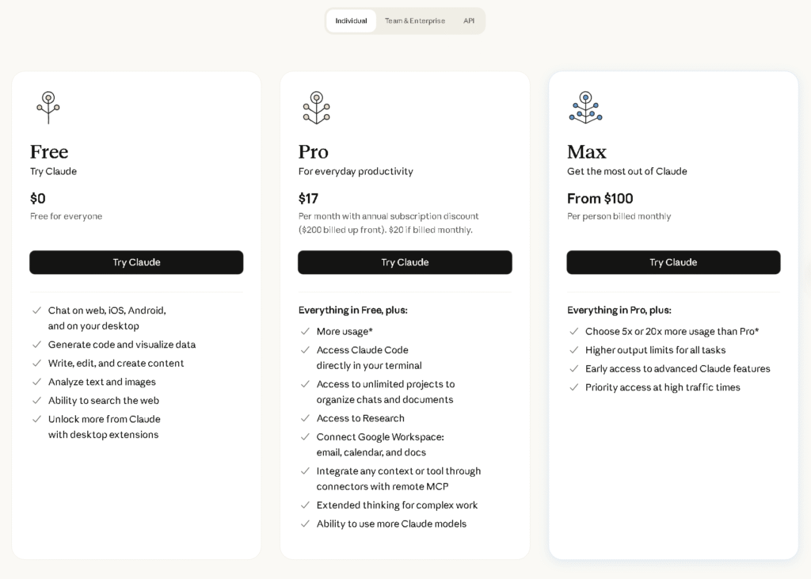Click Try Claude under the Free plan

136,262
